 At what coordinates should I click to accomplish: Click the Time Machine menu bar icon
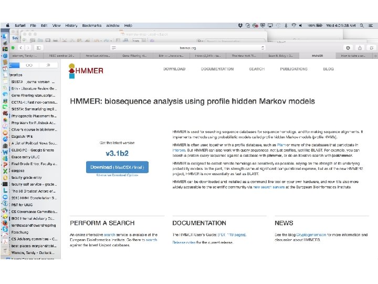[x=278, y=25]
